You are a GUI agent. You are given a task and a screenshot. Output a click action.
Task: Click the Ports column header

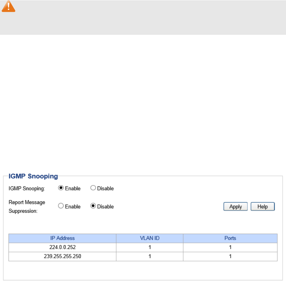tap(230, 238)
